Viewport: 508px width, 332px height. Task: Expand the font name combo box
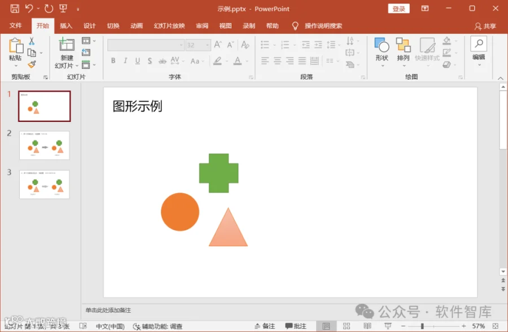pos(146,45)
